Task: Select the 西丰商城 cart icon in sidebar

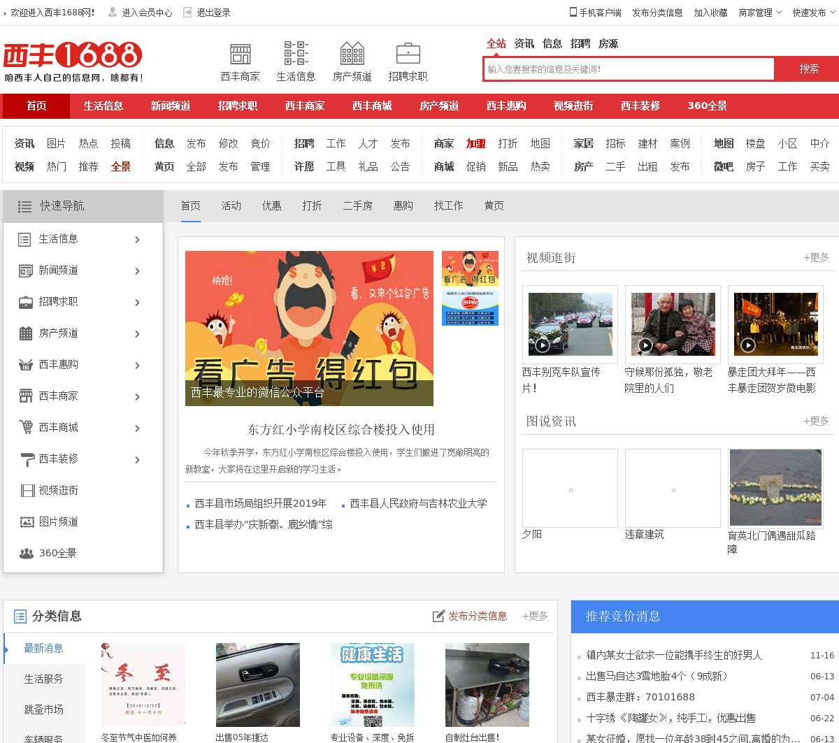Action: [x=26, y=428]
